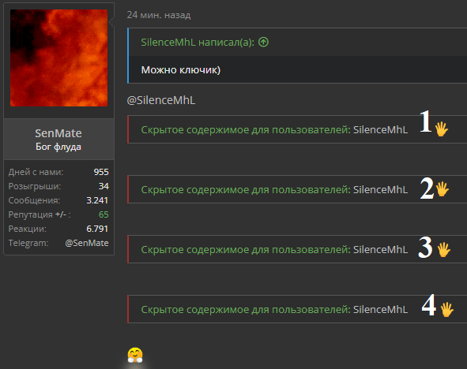Viewport: 467px width, 369px height.
Task: Click the Реакции count 6.791
Action: click(x=97, y=229)
